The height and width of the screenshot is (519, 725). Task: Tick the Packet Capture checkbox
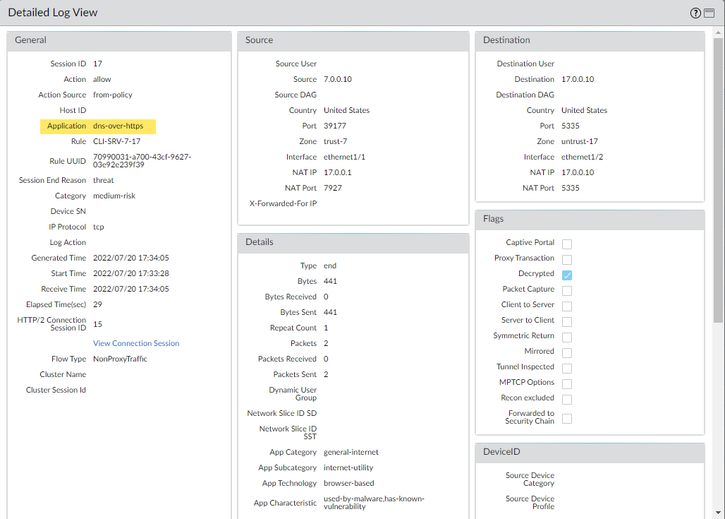[567, 290]
